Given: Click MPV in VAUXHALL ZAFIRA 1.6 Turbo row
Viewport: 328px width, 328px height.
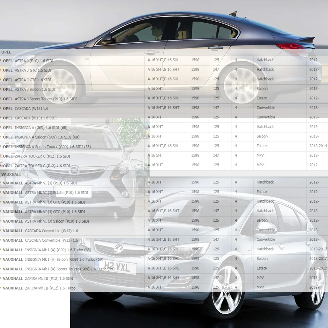Looking at the screenshot, I should pyautogui.click(x=260, y=287).
